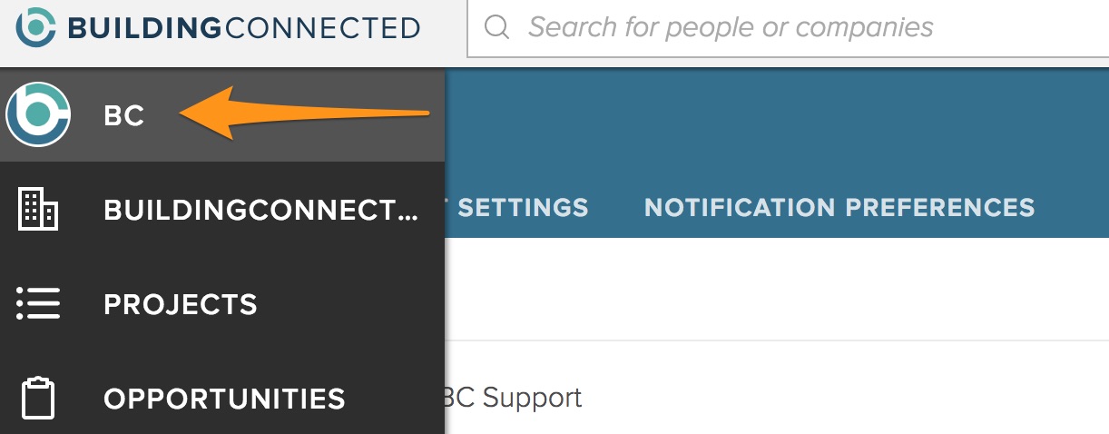
Task: Open the truncated BUILDINGCONNECT… menu item
Action: [260, 210]
